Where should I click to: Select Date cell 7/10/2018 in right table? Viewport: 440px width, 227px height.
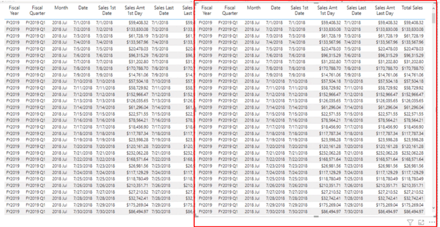tap(275, 82)
